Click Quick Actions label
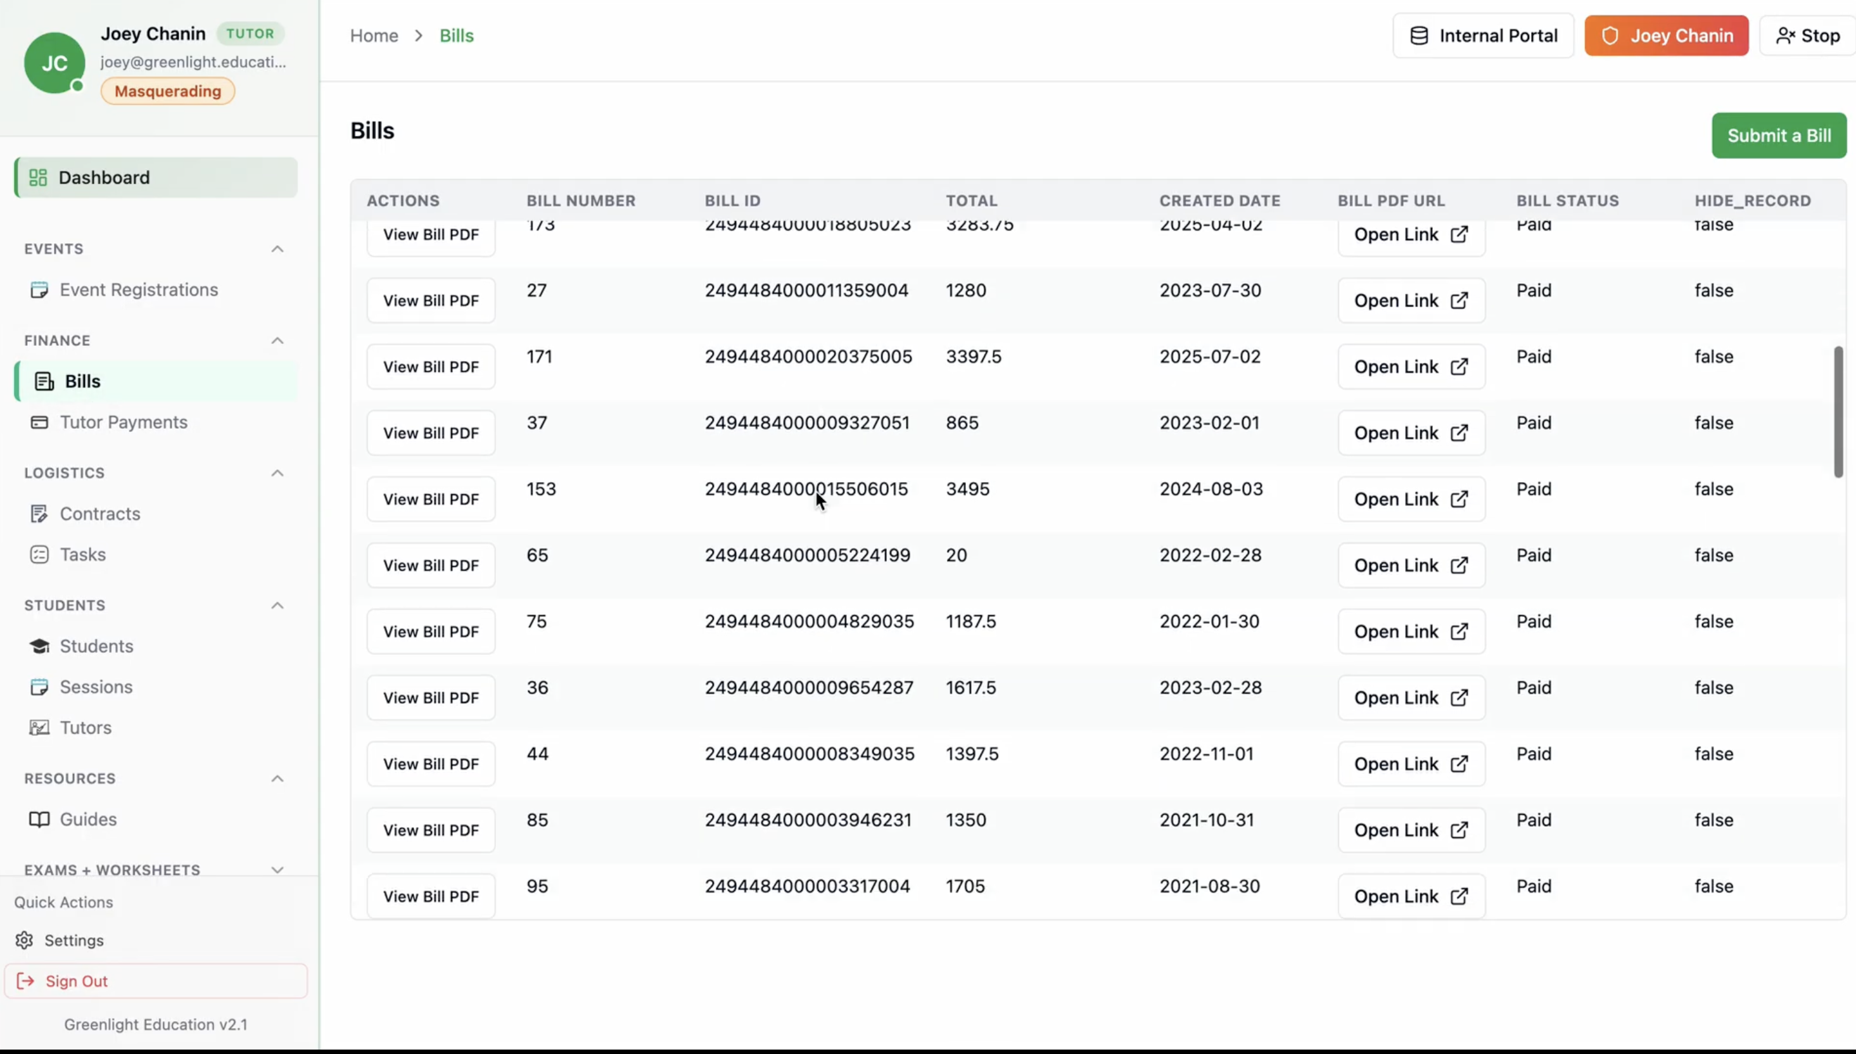Image resolution: width=1856 pixels, height=1054 pixels. pyautogui.click(x=64, y=902)
